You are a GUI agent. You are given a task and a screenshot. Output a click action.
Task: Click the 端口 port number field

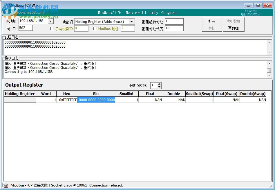pos(26,28)
